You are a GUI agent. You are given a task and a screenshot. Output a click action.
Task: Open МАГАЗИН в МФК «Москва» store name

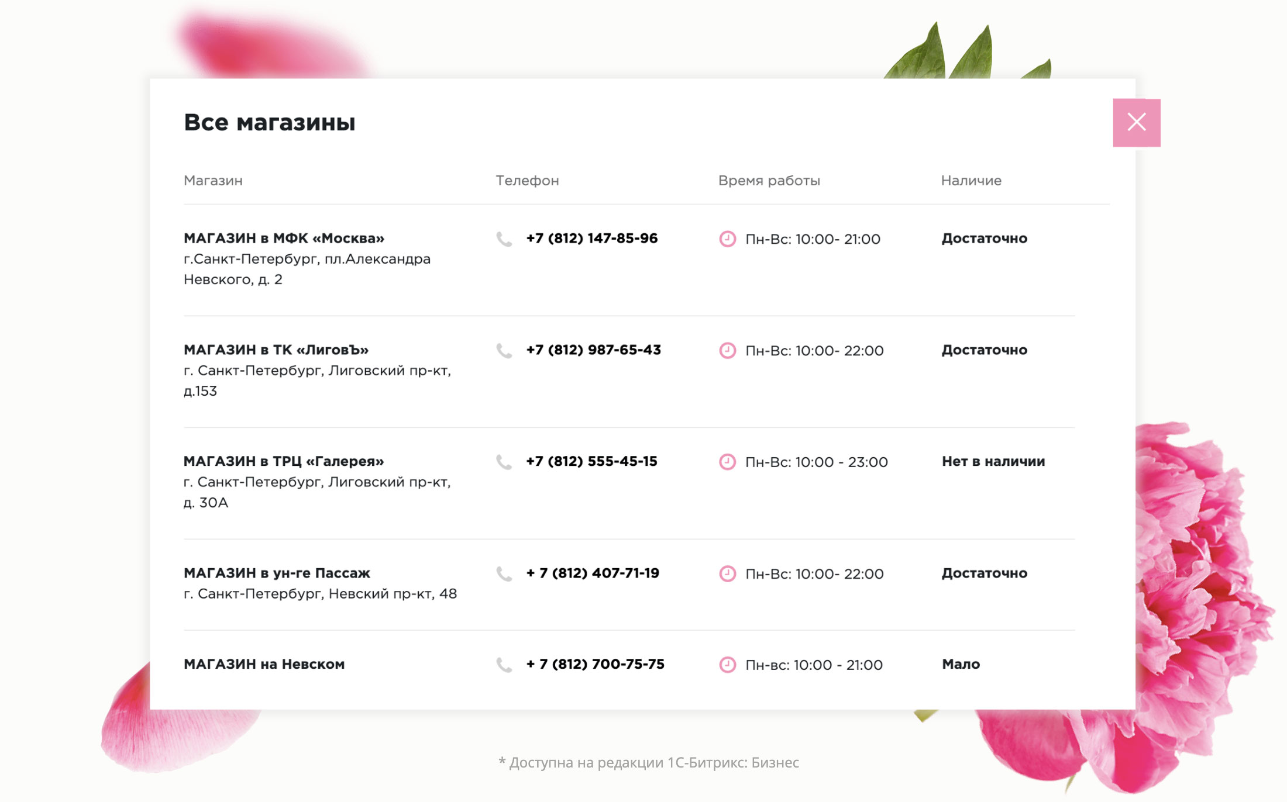[x=284, y=238]
